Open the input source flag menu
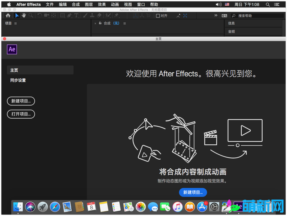Screen dimensions: 287x216 pyautogui.click(x=227, y=4)
